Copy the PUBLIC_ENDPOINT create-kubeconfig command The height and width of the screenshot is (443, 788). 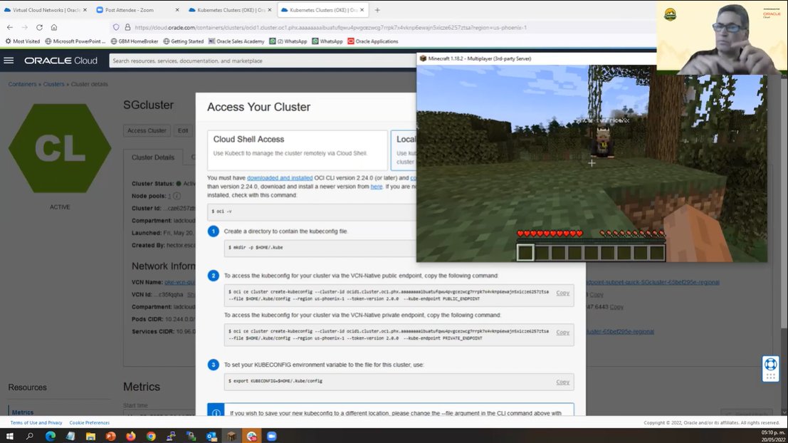pyautogui.click(x=562, y=293)
